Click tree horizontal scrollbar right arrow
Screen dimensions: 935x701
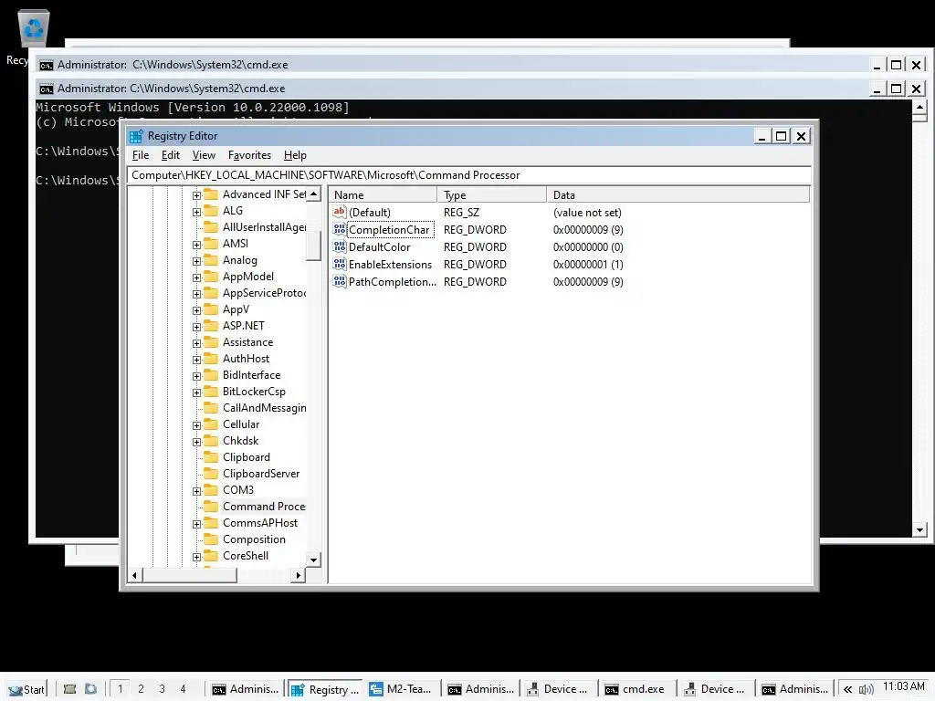point(299,575)
